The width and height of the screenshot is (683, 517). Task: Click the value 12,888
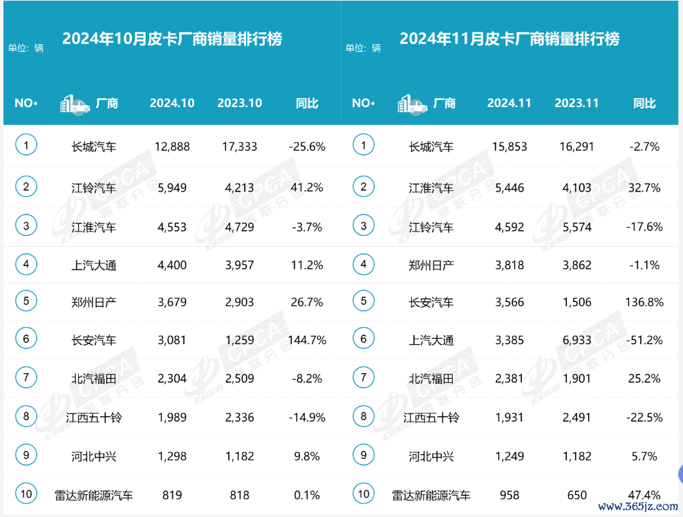[x=172, y=147]
